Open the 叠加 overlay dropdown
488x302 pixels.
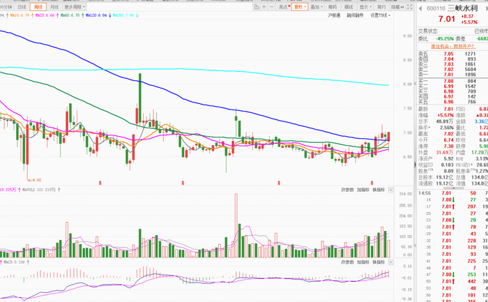point(317,7)
